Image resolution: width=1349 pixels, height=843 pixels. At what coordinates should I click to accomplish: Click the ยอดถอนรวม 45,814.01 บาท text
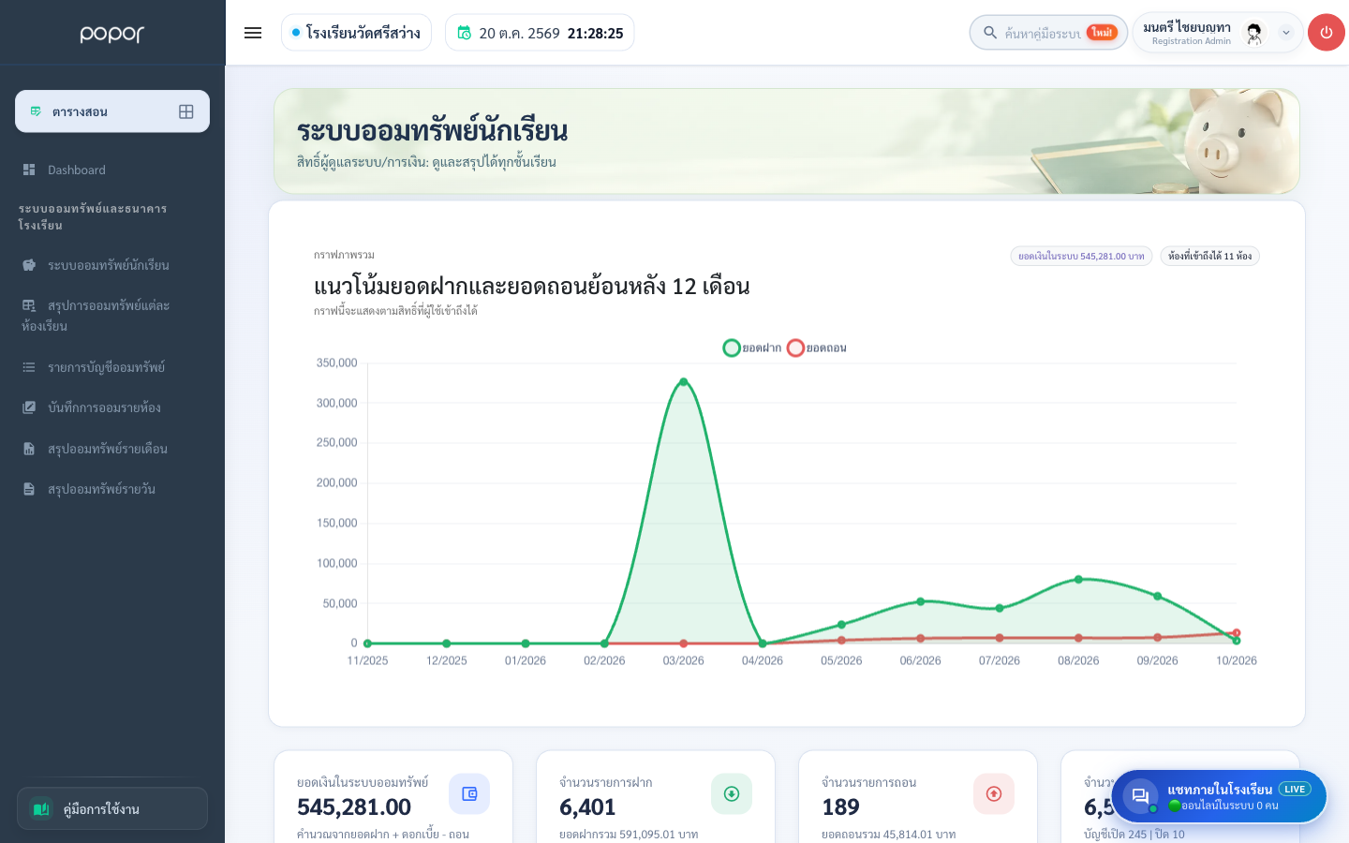888,834
